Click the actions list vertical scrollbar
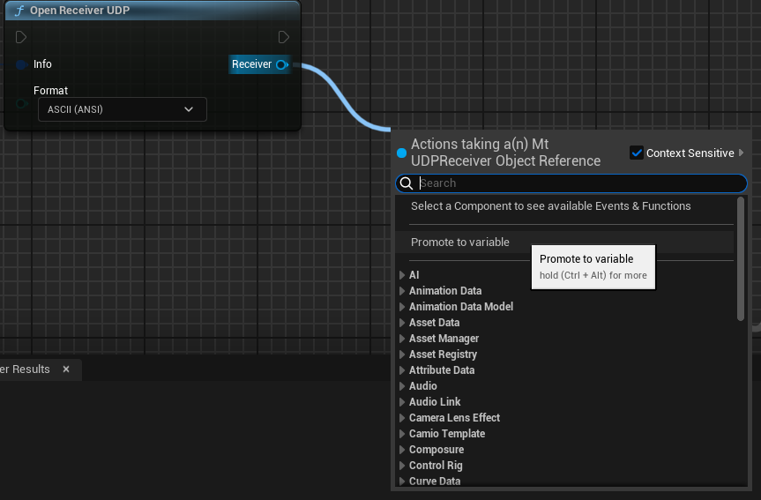The width and height of the screenshot is (761, 500). (741, 260)
